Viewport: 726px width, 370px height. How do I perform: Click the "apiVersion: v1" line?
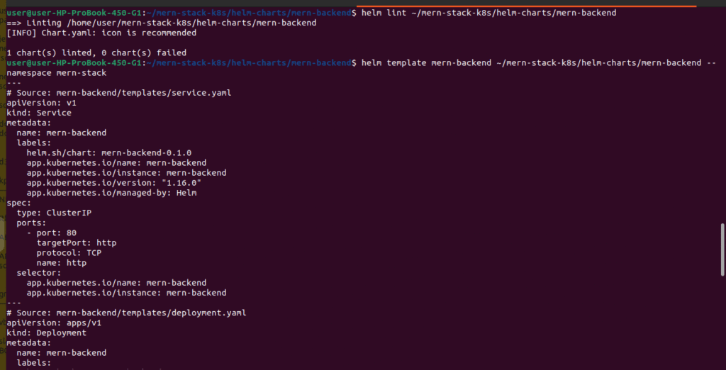pos(42,103)
